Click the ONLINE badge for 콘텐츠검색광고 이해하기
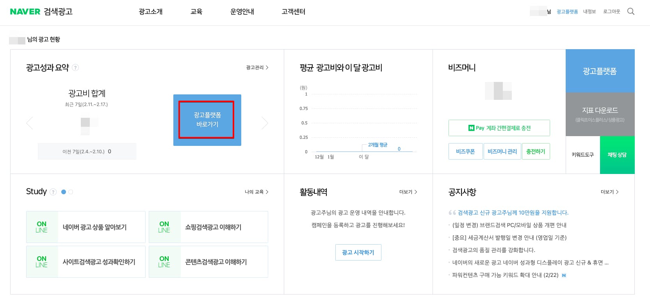This screenshot has height=298, width=650. point(164,262)
